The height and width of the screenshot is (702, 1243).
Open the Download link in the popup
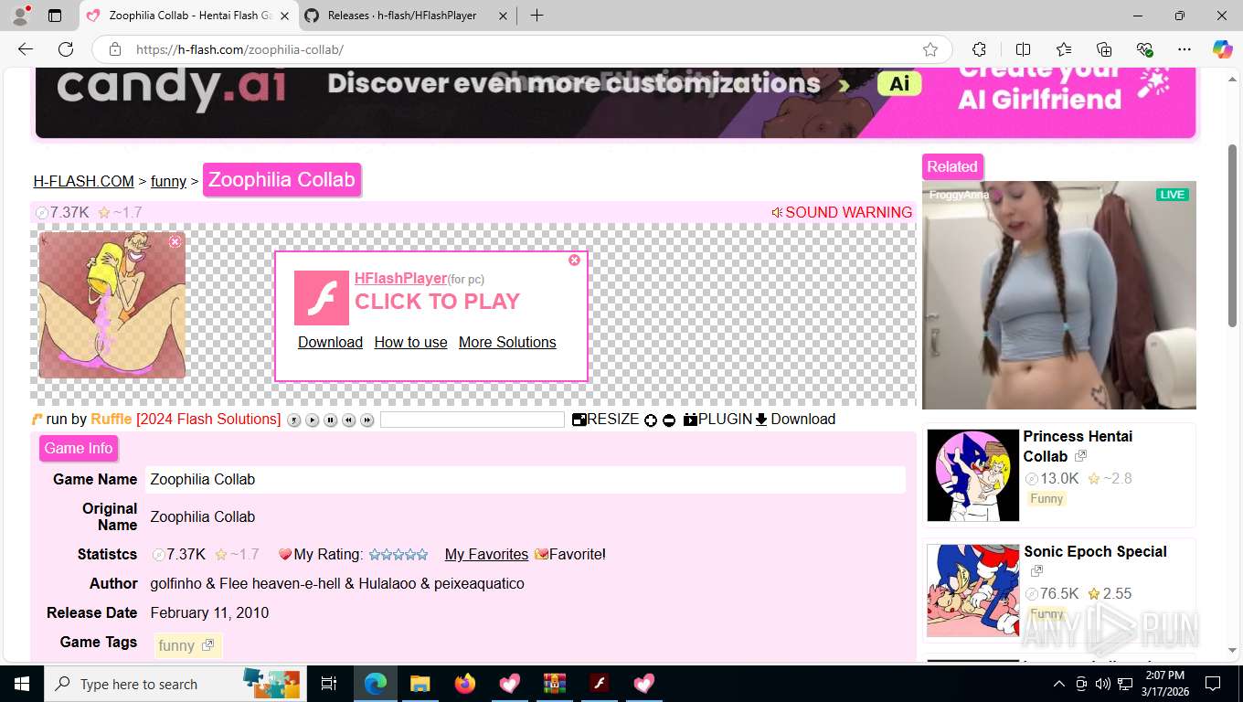pos(330,342)
